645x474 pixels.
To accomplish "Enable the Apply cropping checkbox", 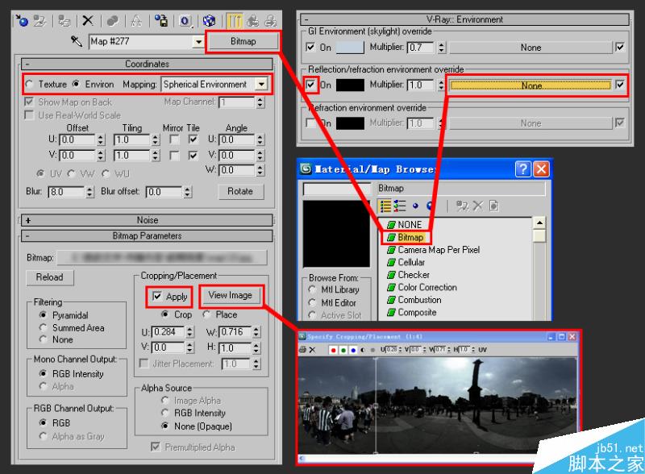I will [157, 297].
